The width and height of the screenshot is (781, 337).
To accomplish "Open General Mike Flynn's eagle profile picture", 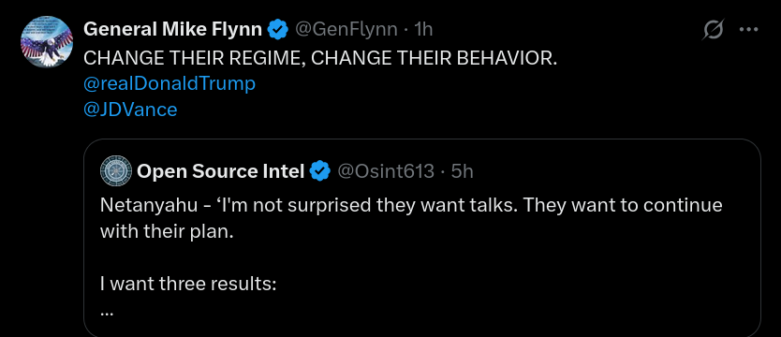I will tap(47, 41).
